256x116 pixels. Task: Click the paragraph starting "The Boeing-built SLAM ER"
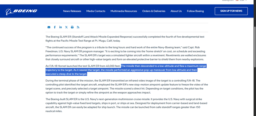point(125,105)
